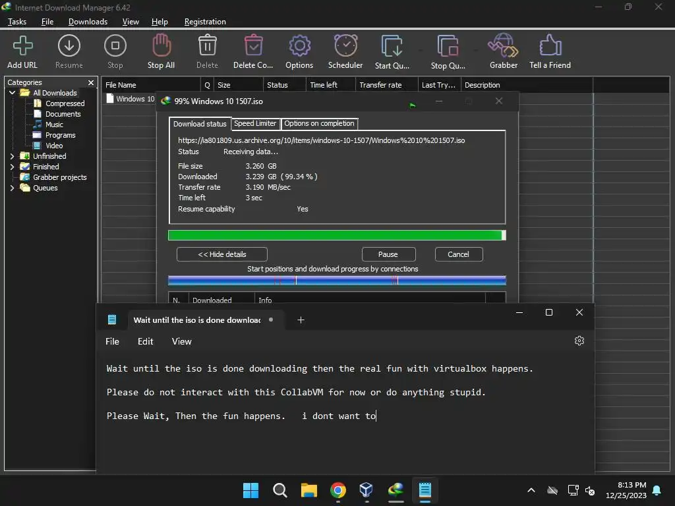Viewport: 675px width, 506px height.
Task: Stop all downloads with the hand icon
Action: (161, 45)
